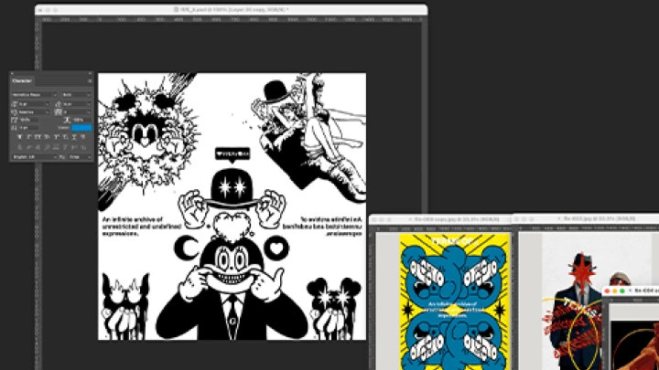Screen dimensions: 659x370
Task: Close the floating Character panel
Action: pyautogui.click(x=12, y=73)
